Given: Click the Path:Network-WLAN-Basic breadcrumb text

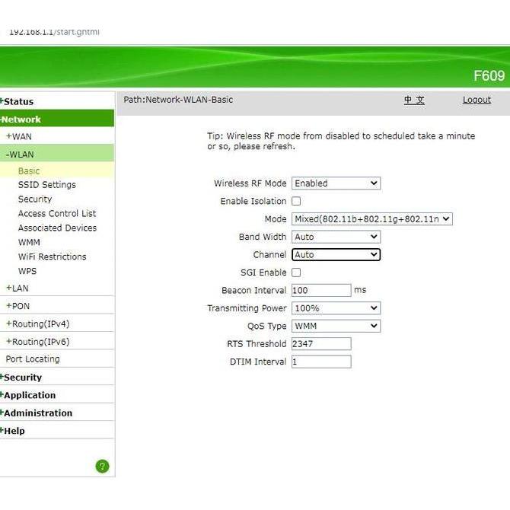Looking at the screenshot, I should tap(178, 100).
